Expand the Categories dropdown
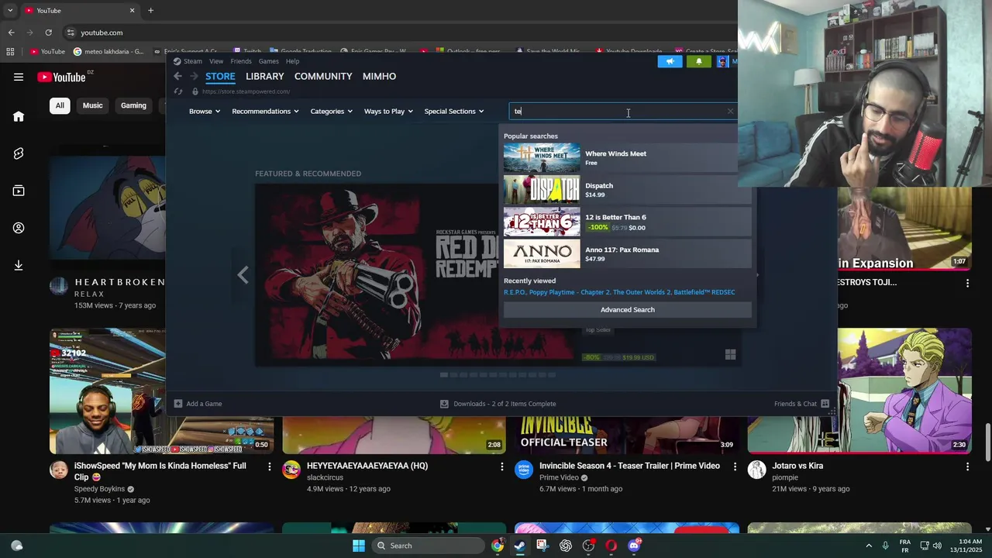This screenshot has height=558, width=992. click(x=331, y=111)
